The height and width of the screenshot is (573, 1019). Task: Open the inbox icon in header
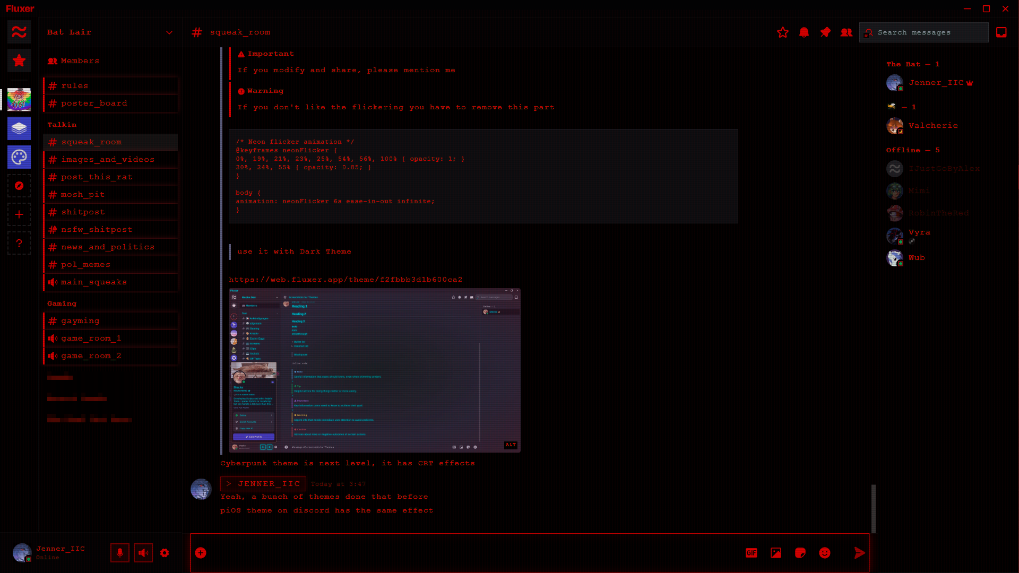(x=1001, y=32)
